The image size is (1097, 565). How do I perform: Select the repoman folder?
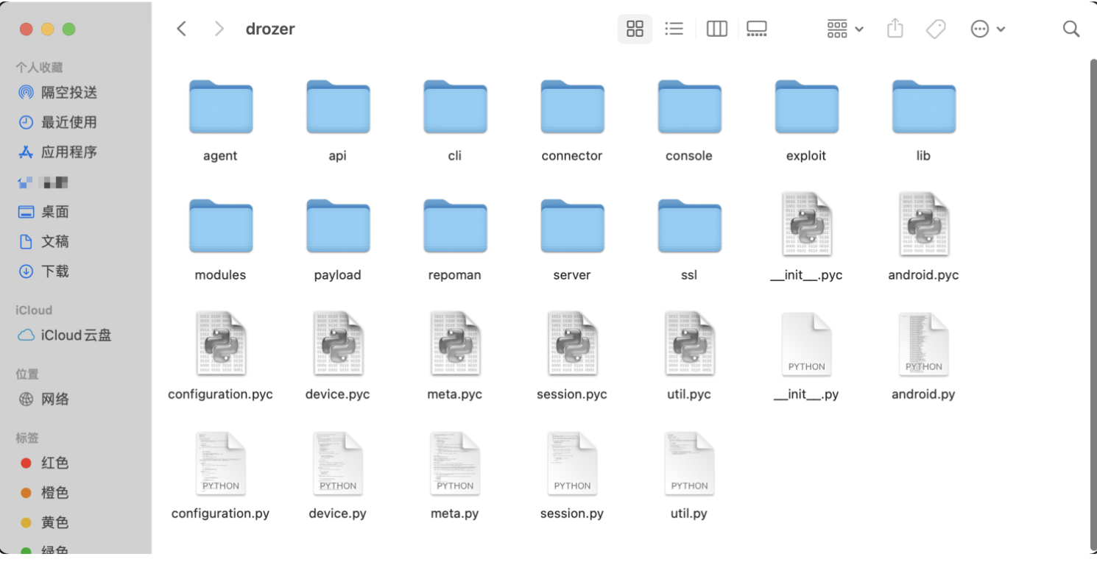pyautogui.click(x=455, y=227)
